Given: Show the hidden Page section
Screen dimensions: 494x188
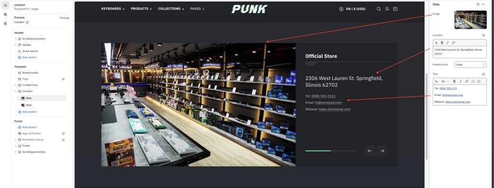Looking at the screenshot, I should coord(63,79).
